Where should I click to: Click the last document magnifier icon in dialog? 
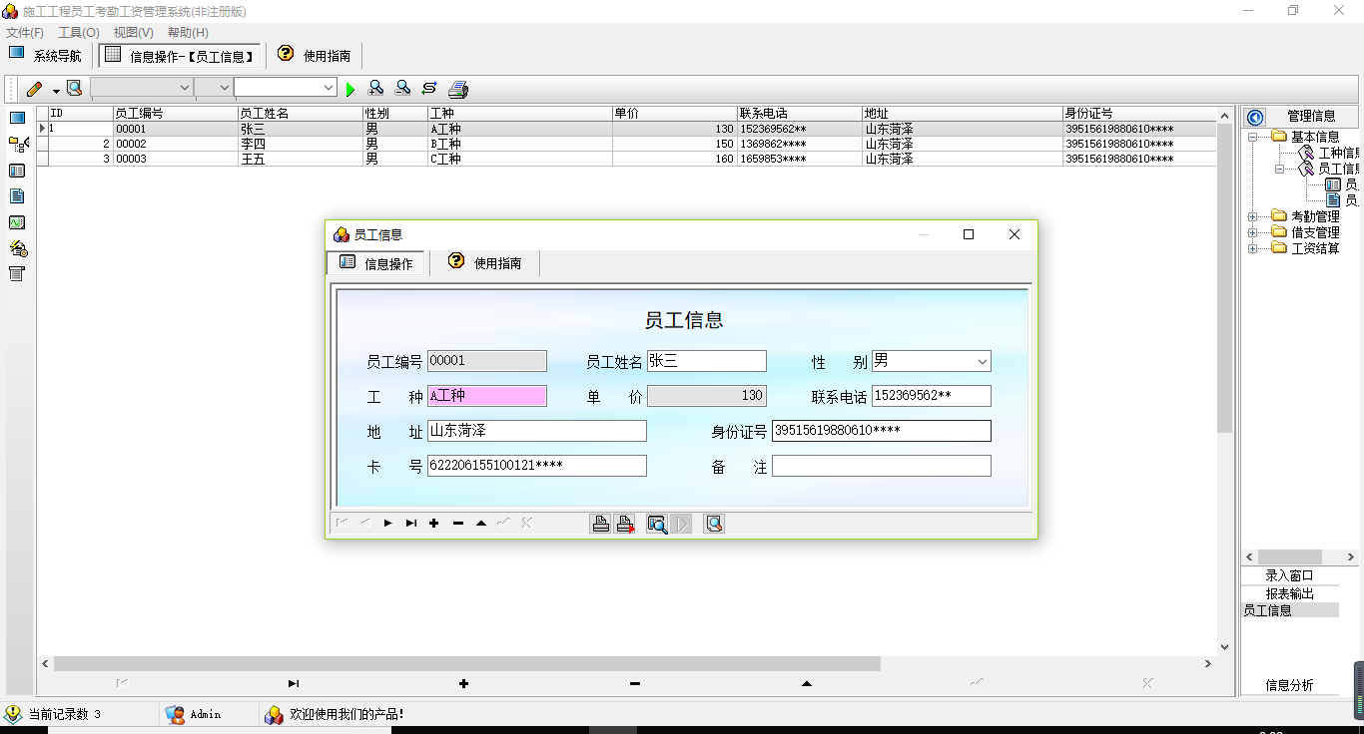click(x=714, y=524)
